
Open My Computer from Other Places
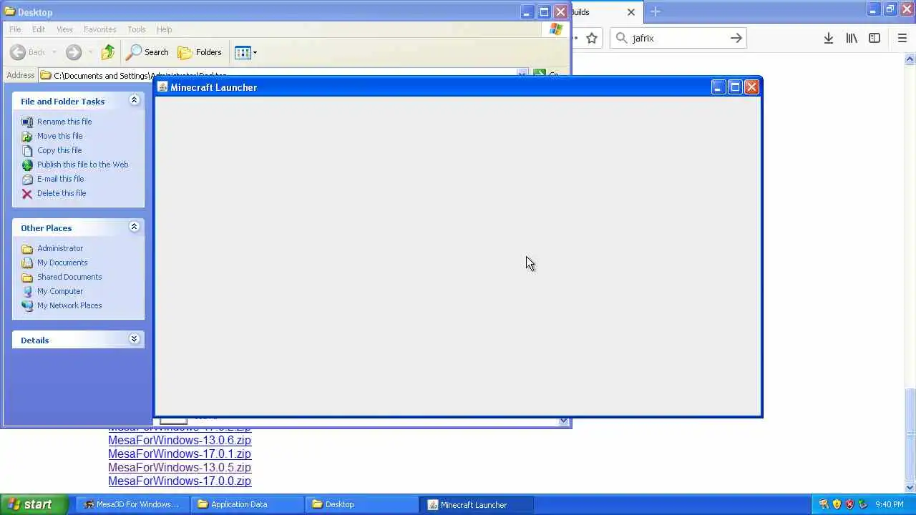click(x=60, y=291)
